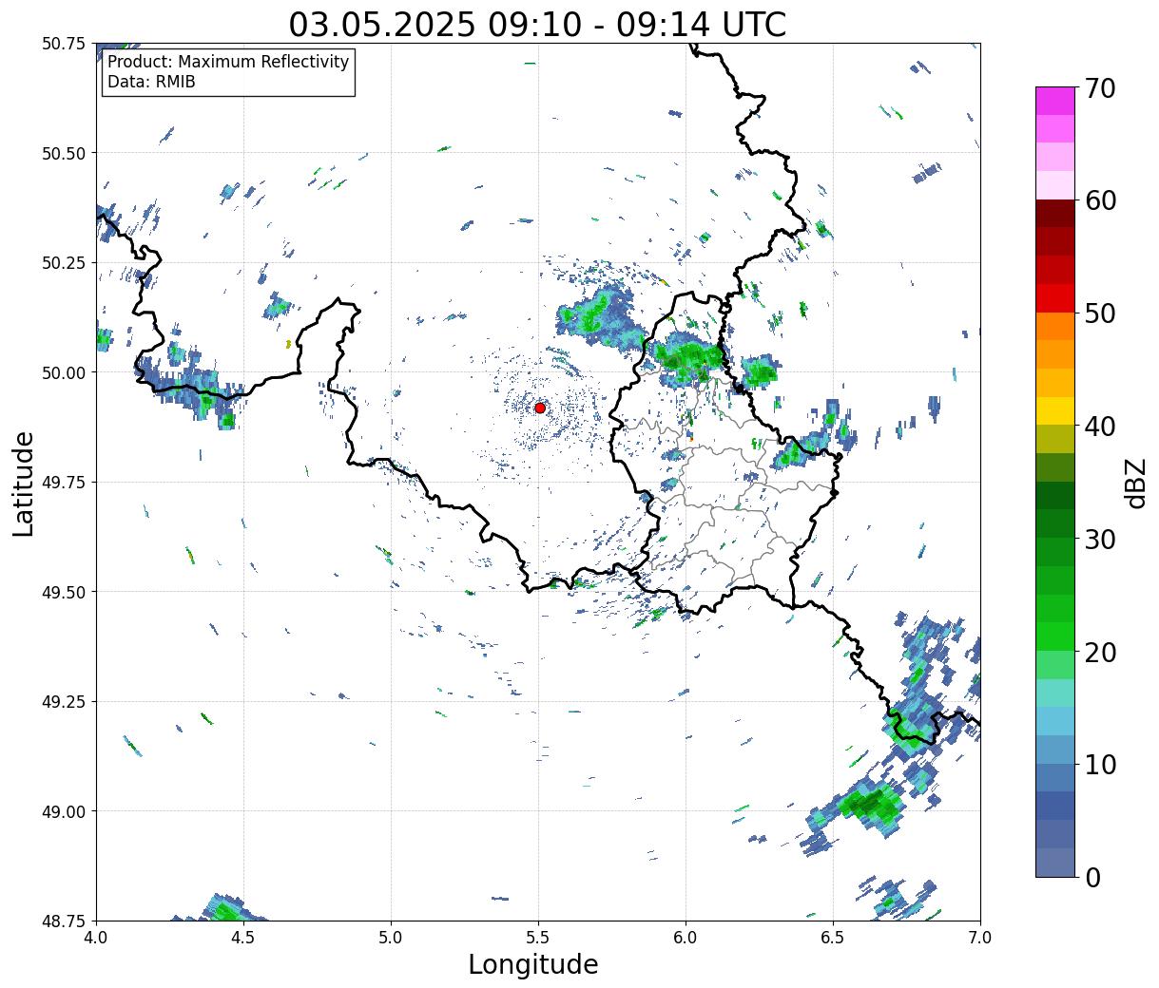Click the colorbar tick label 20
1159x988 pixels.
1099,653
